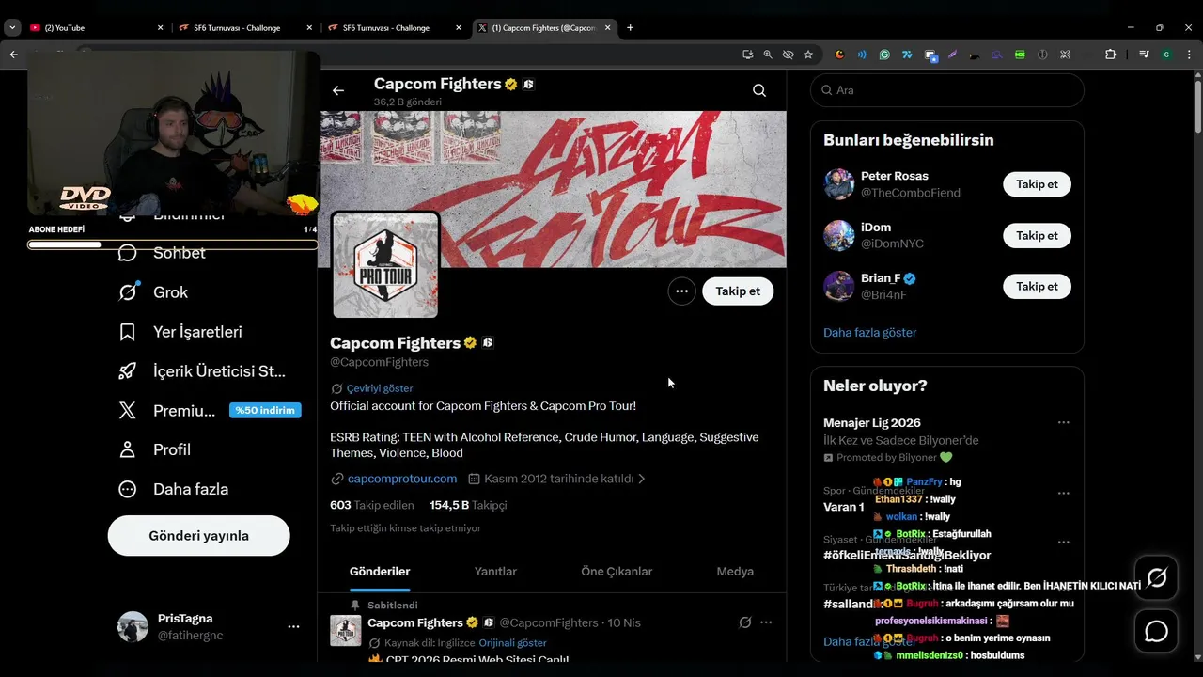Screen dimensions: 1203x677
Task: Click the floating chat bubble button
Action: pos(1156,632)
